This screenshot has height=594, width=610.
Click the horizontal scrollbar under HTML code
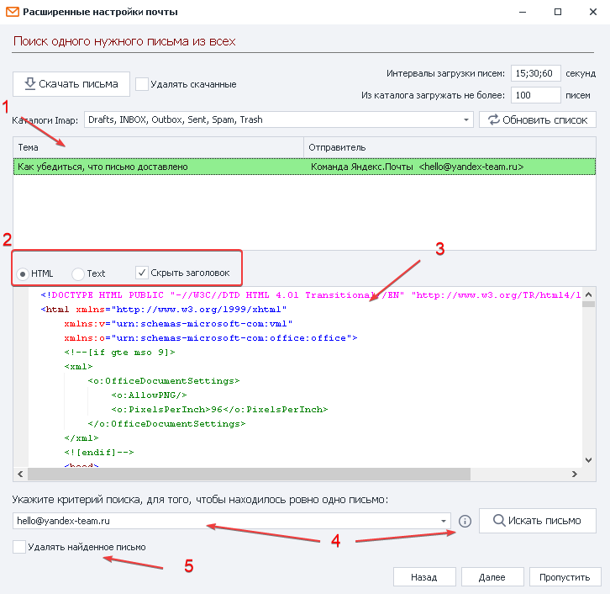pos(294,475)
